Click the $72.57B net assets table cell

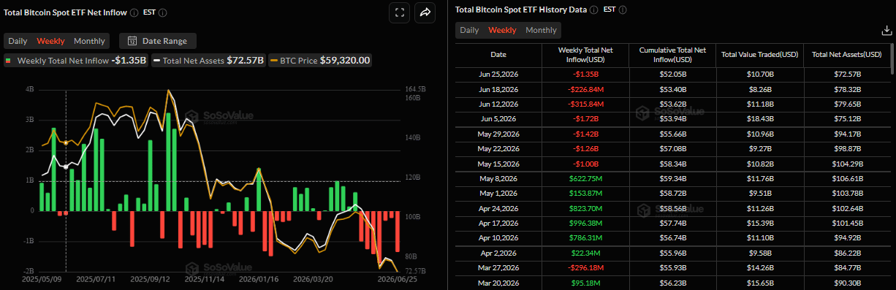tap(847, 75)
